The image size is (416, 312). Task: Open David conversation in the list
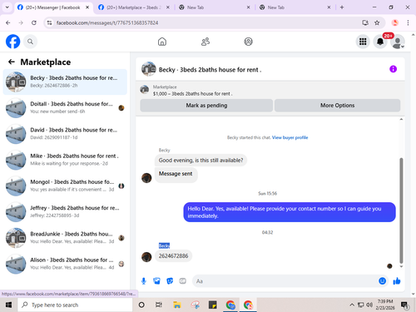(x=65, y=134)
